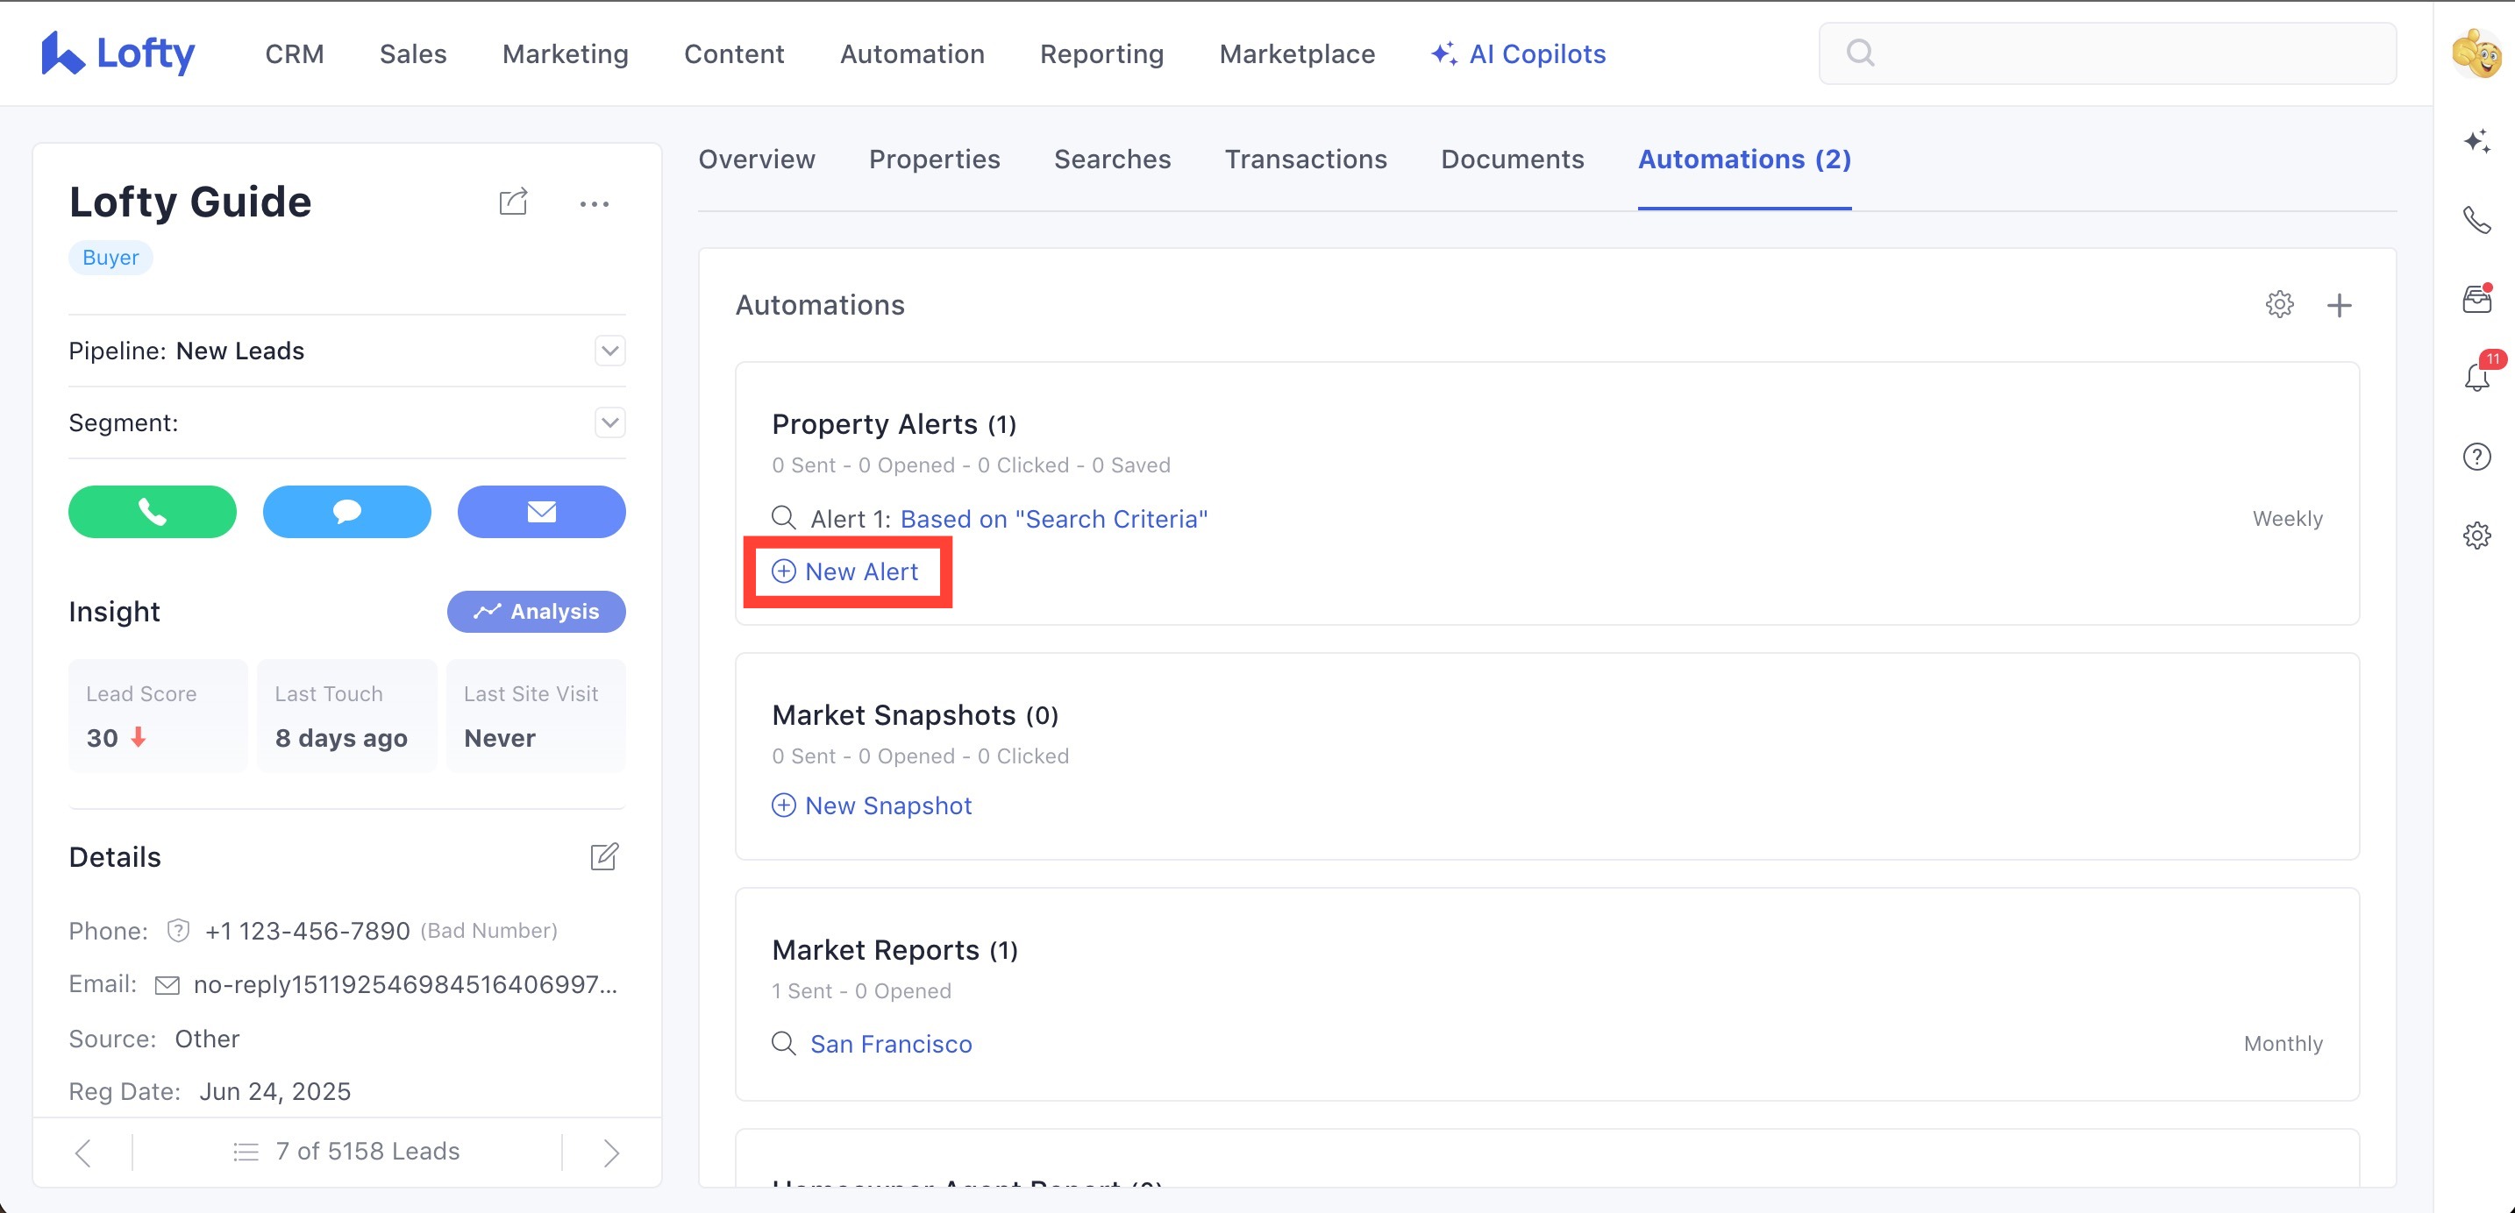Switch to the Properties tab
Screen dimensions: 2515x1213
point(934,159)
